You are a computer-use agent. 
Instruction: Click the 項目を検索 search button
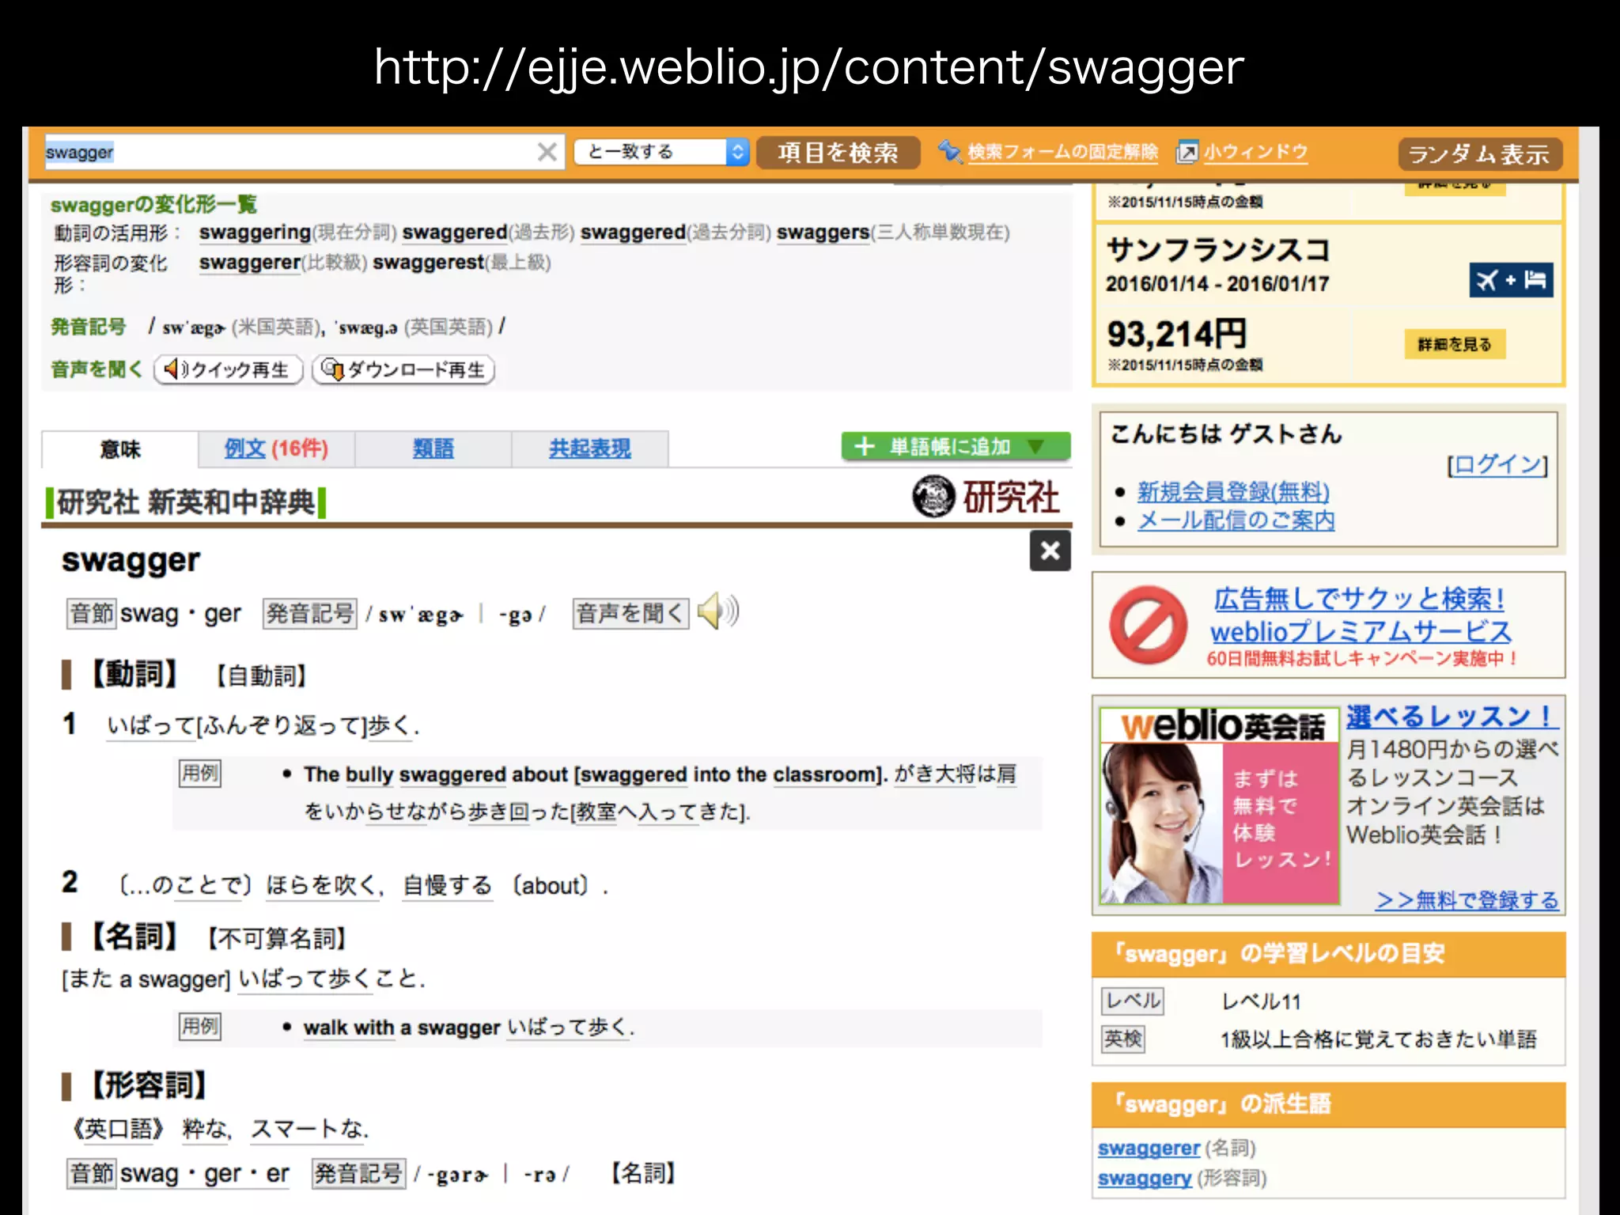838,153
